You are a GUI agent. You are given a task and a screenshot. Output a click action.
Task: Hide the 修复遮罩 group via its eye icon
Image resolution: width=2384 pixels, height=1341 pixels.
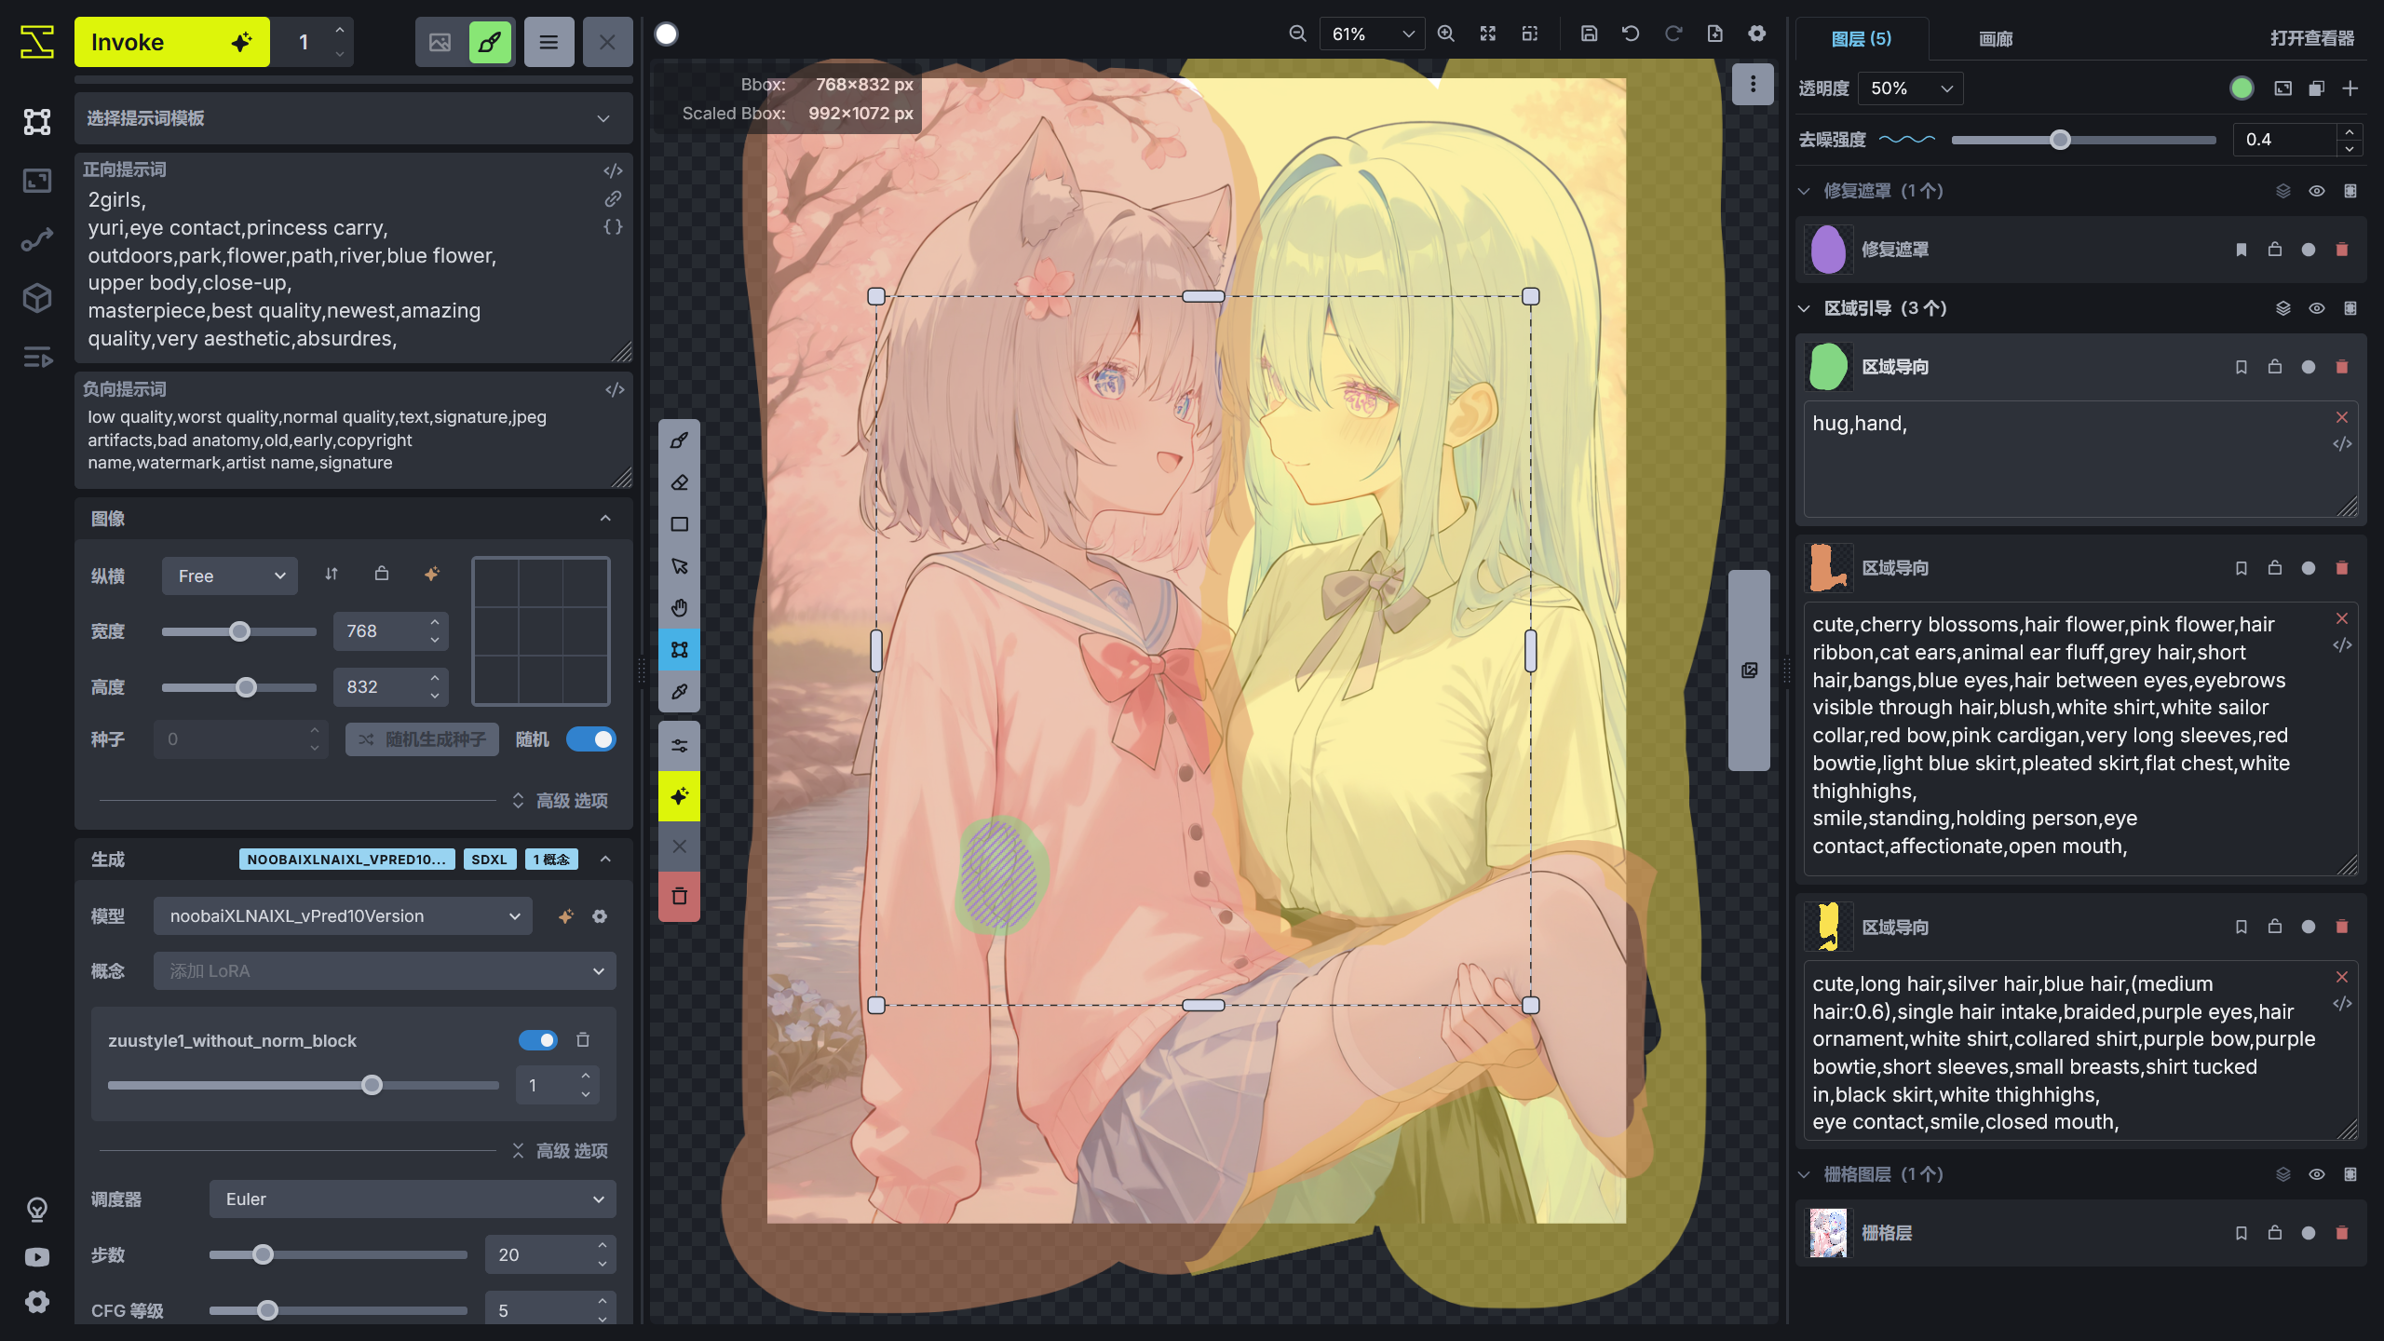(2317, 190)
